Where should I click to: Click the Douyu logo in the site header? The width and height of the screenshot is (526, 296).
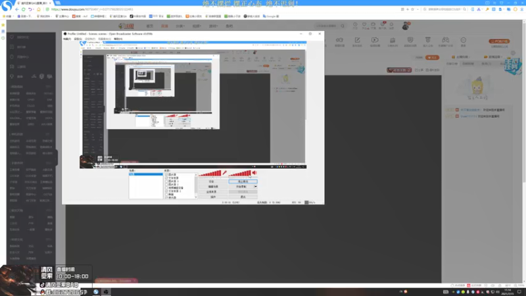[126, 26]
